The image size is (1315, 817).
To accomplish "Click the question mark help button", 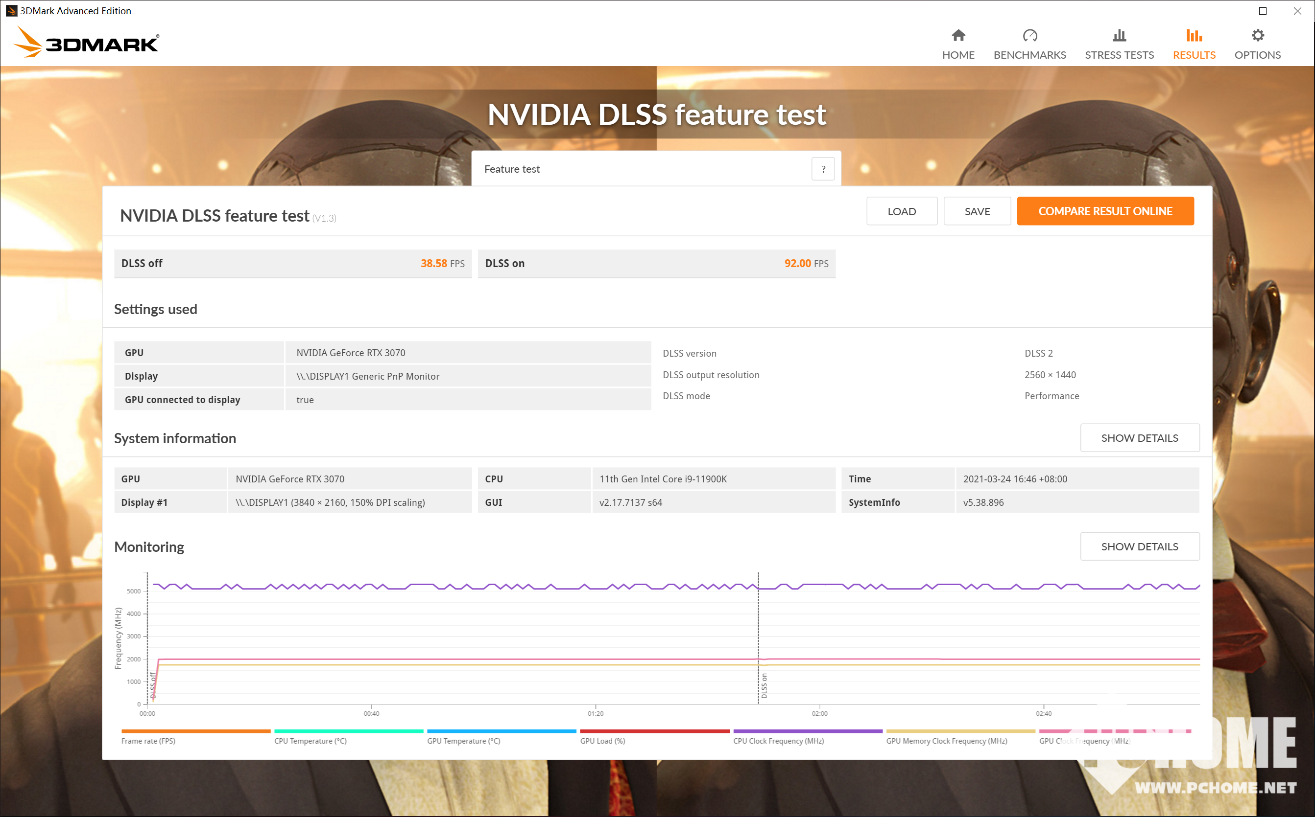I will (823, 169).
